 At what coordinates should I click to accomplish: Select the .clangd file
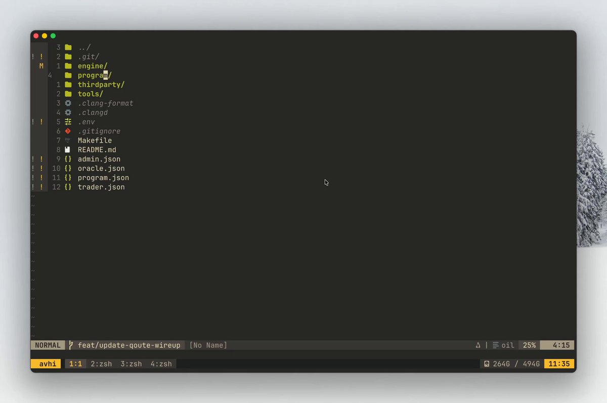click(x=93, y=112)
